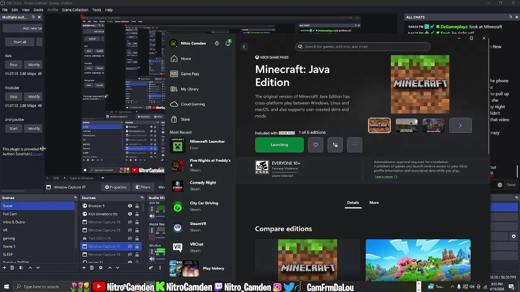Open Media Request mixer options menu
This screenshot has height=292, width=520.
coord(152,230)
